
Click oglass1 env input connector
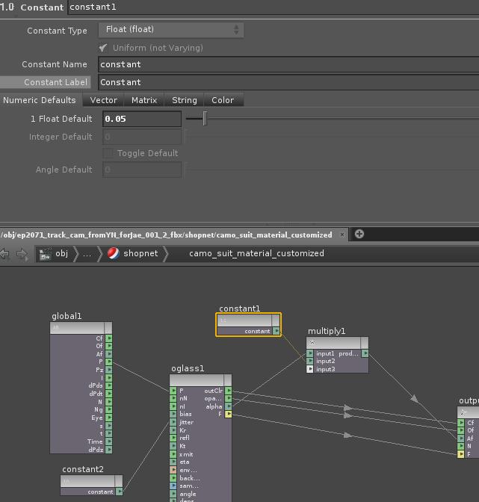point(173,470)
